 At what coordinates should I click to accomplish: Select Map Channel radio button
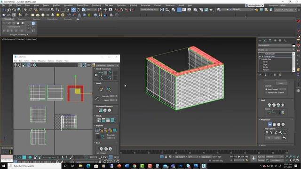point(266,89)
